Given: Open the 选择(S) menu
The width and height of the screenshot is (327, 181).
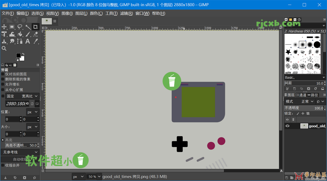Looking at the screenshot, I should point(37,13).
